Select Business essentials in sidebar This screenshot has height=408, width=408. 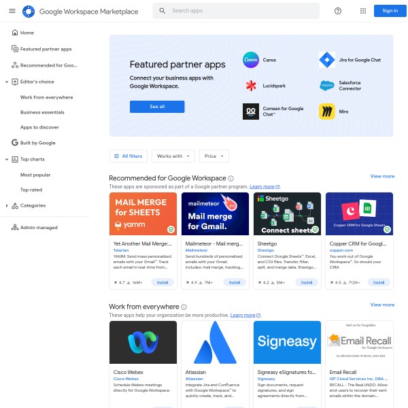(42, 112)
